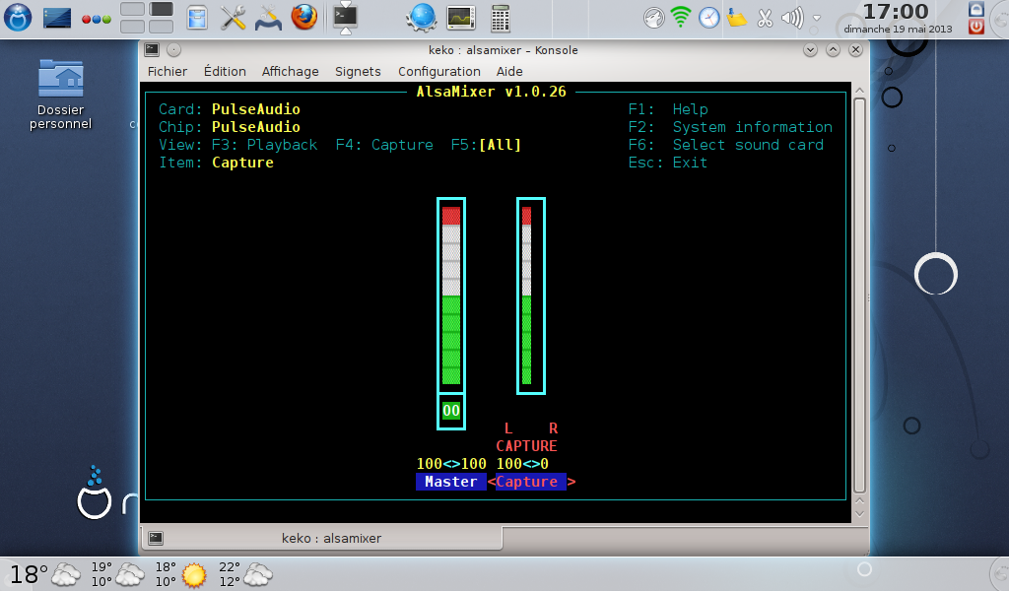The height and width of the screenshot is (591, 1009).
Task: Open the Aide menu
Action: click(x=509, y=71)
